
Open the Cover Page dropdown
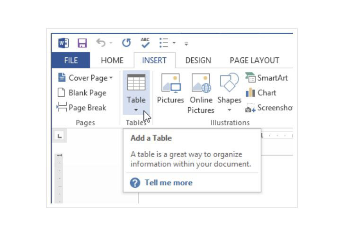(x=86, y=78)
